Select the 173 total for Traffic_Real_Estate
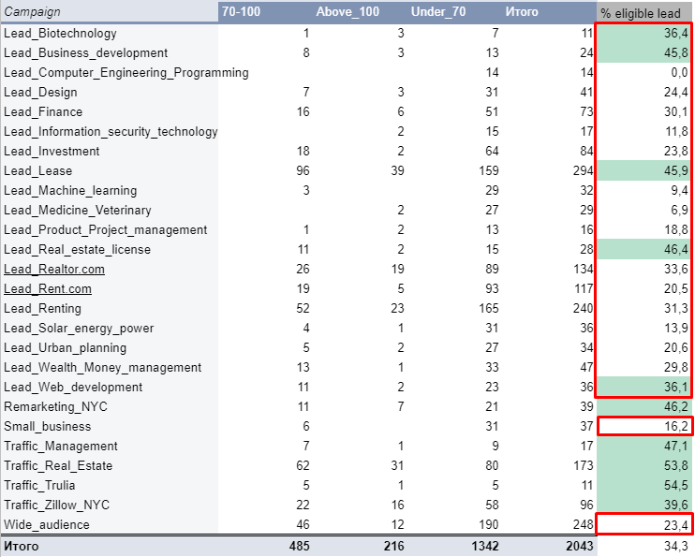This screenshot has width=695, height=557. point(550,465)
